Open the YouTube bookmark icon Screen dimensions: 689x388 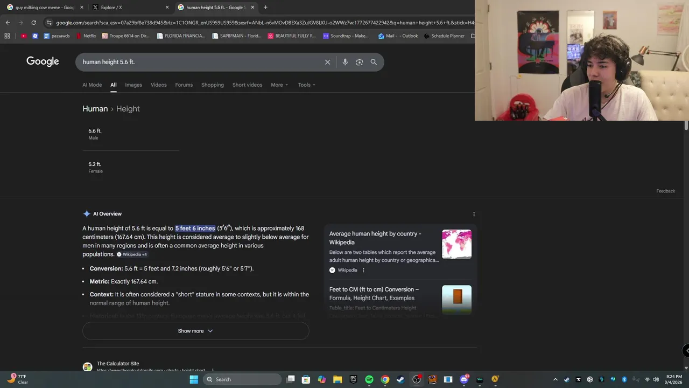24,36
